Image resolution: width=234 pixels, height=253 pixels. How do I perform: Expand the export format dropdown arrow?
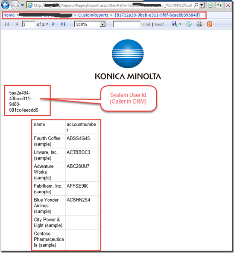[180, 24]
